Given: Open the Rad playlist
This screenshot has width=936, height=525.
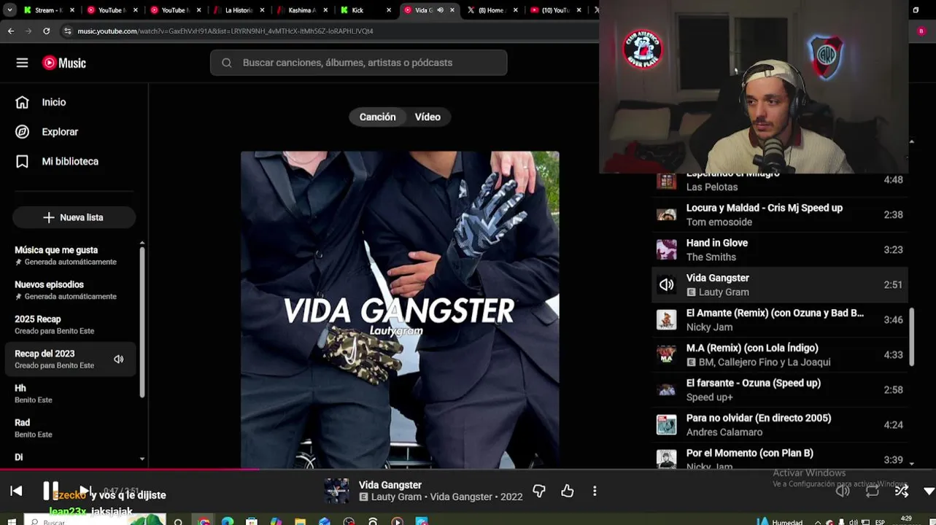Looking at the screenshot, I should pos(71,428).
